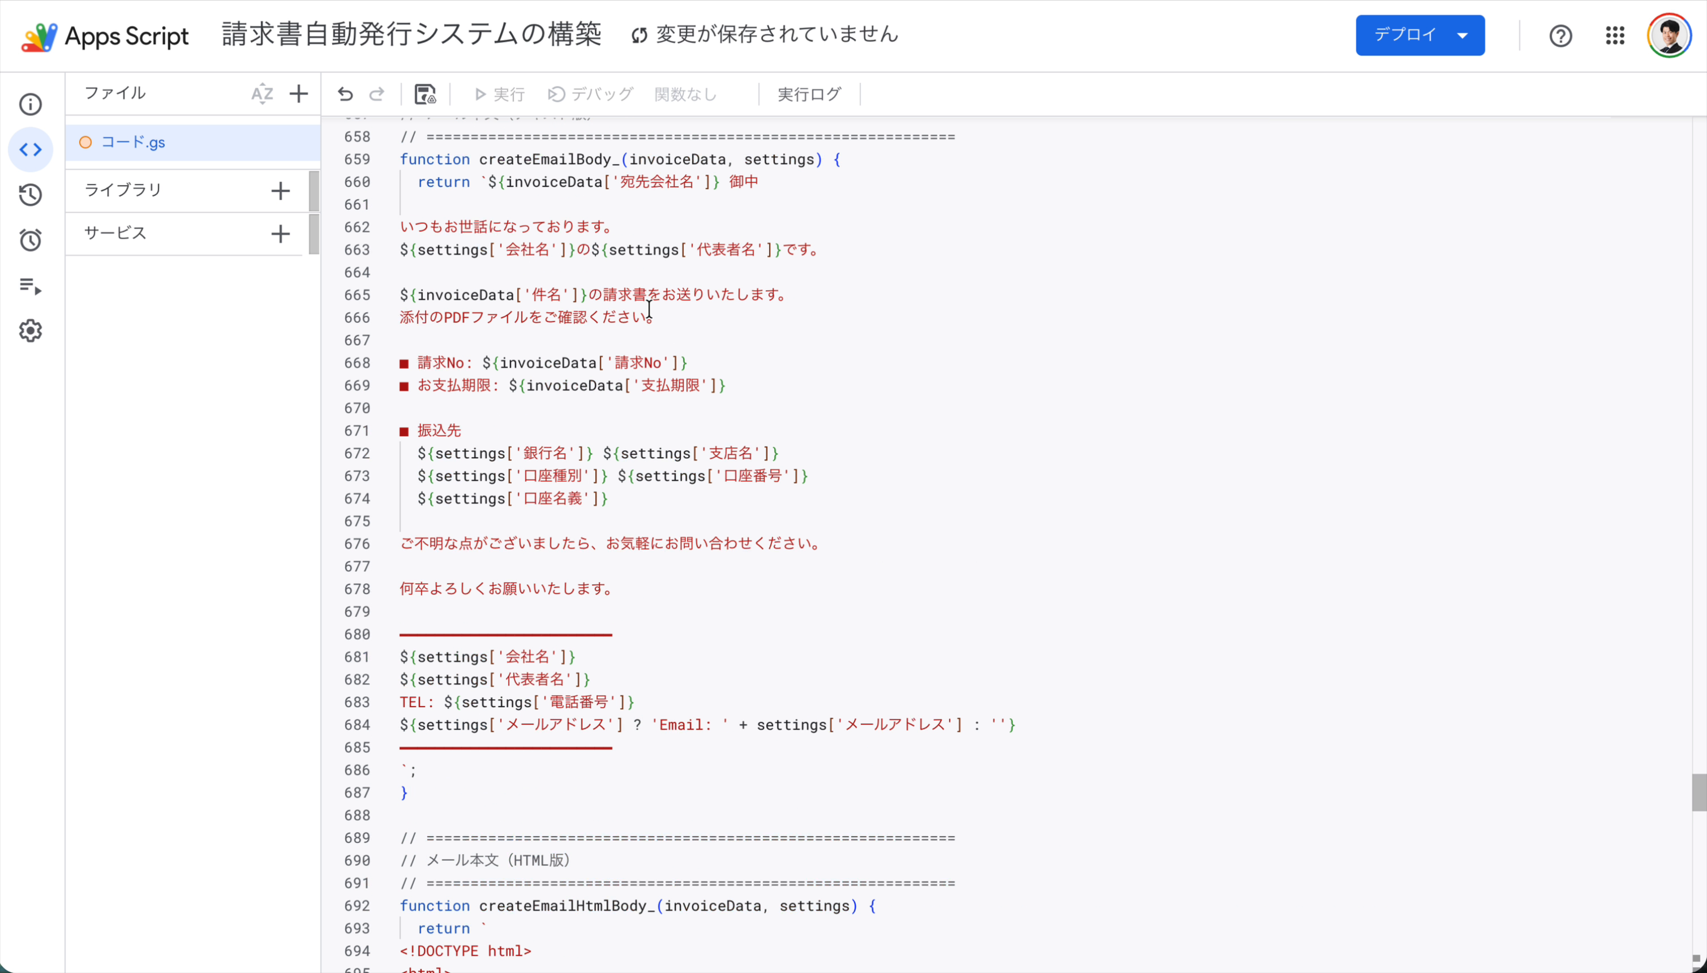
Task: Add a new library with the plus button
Action: pyautogui.click(x=280, y=191)
